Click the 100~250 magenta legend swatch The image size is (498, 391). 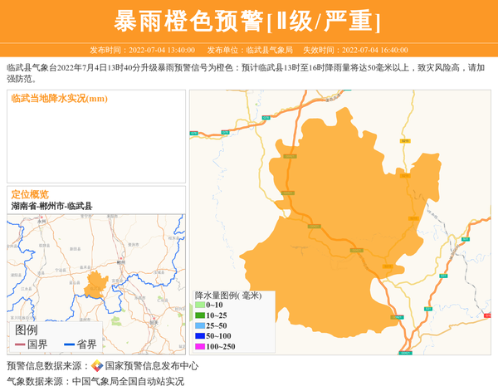[199, 346]
